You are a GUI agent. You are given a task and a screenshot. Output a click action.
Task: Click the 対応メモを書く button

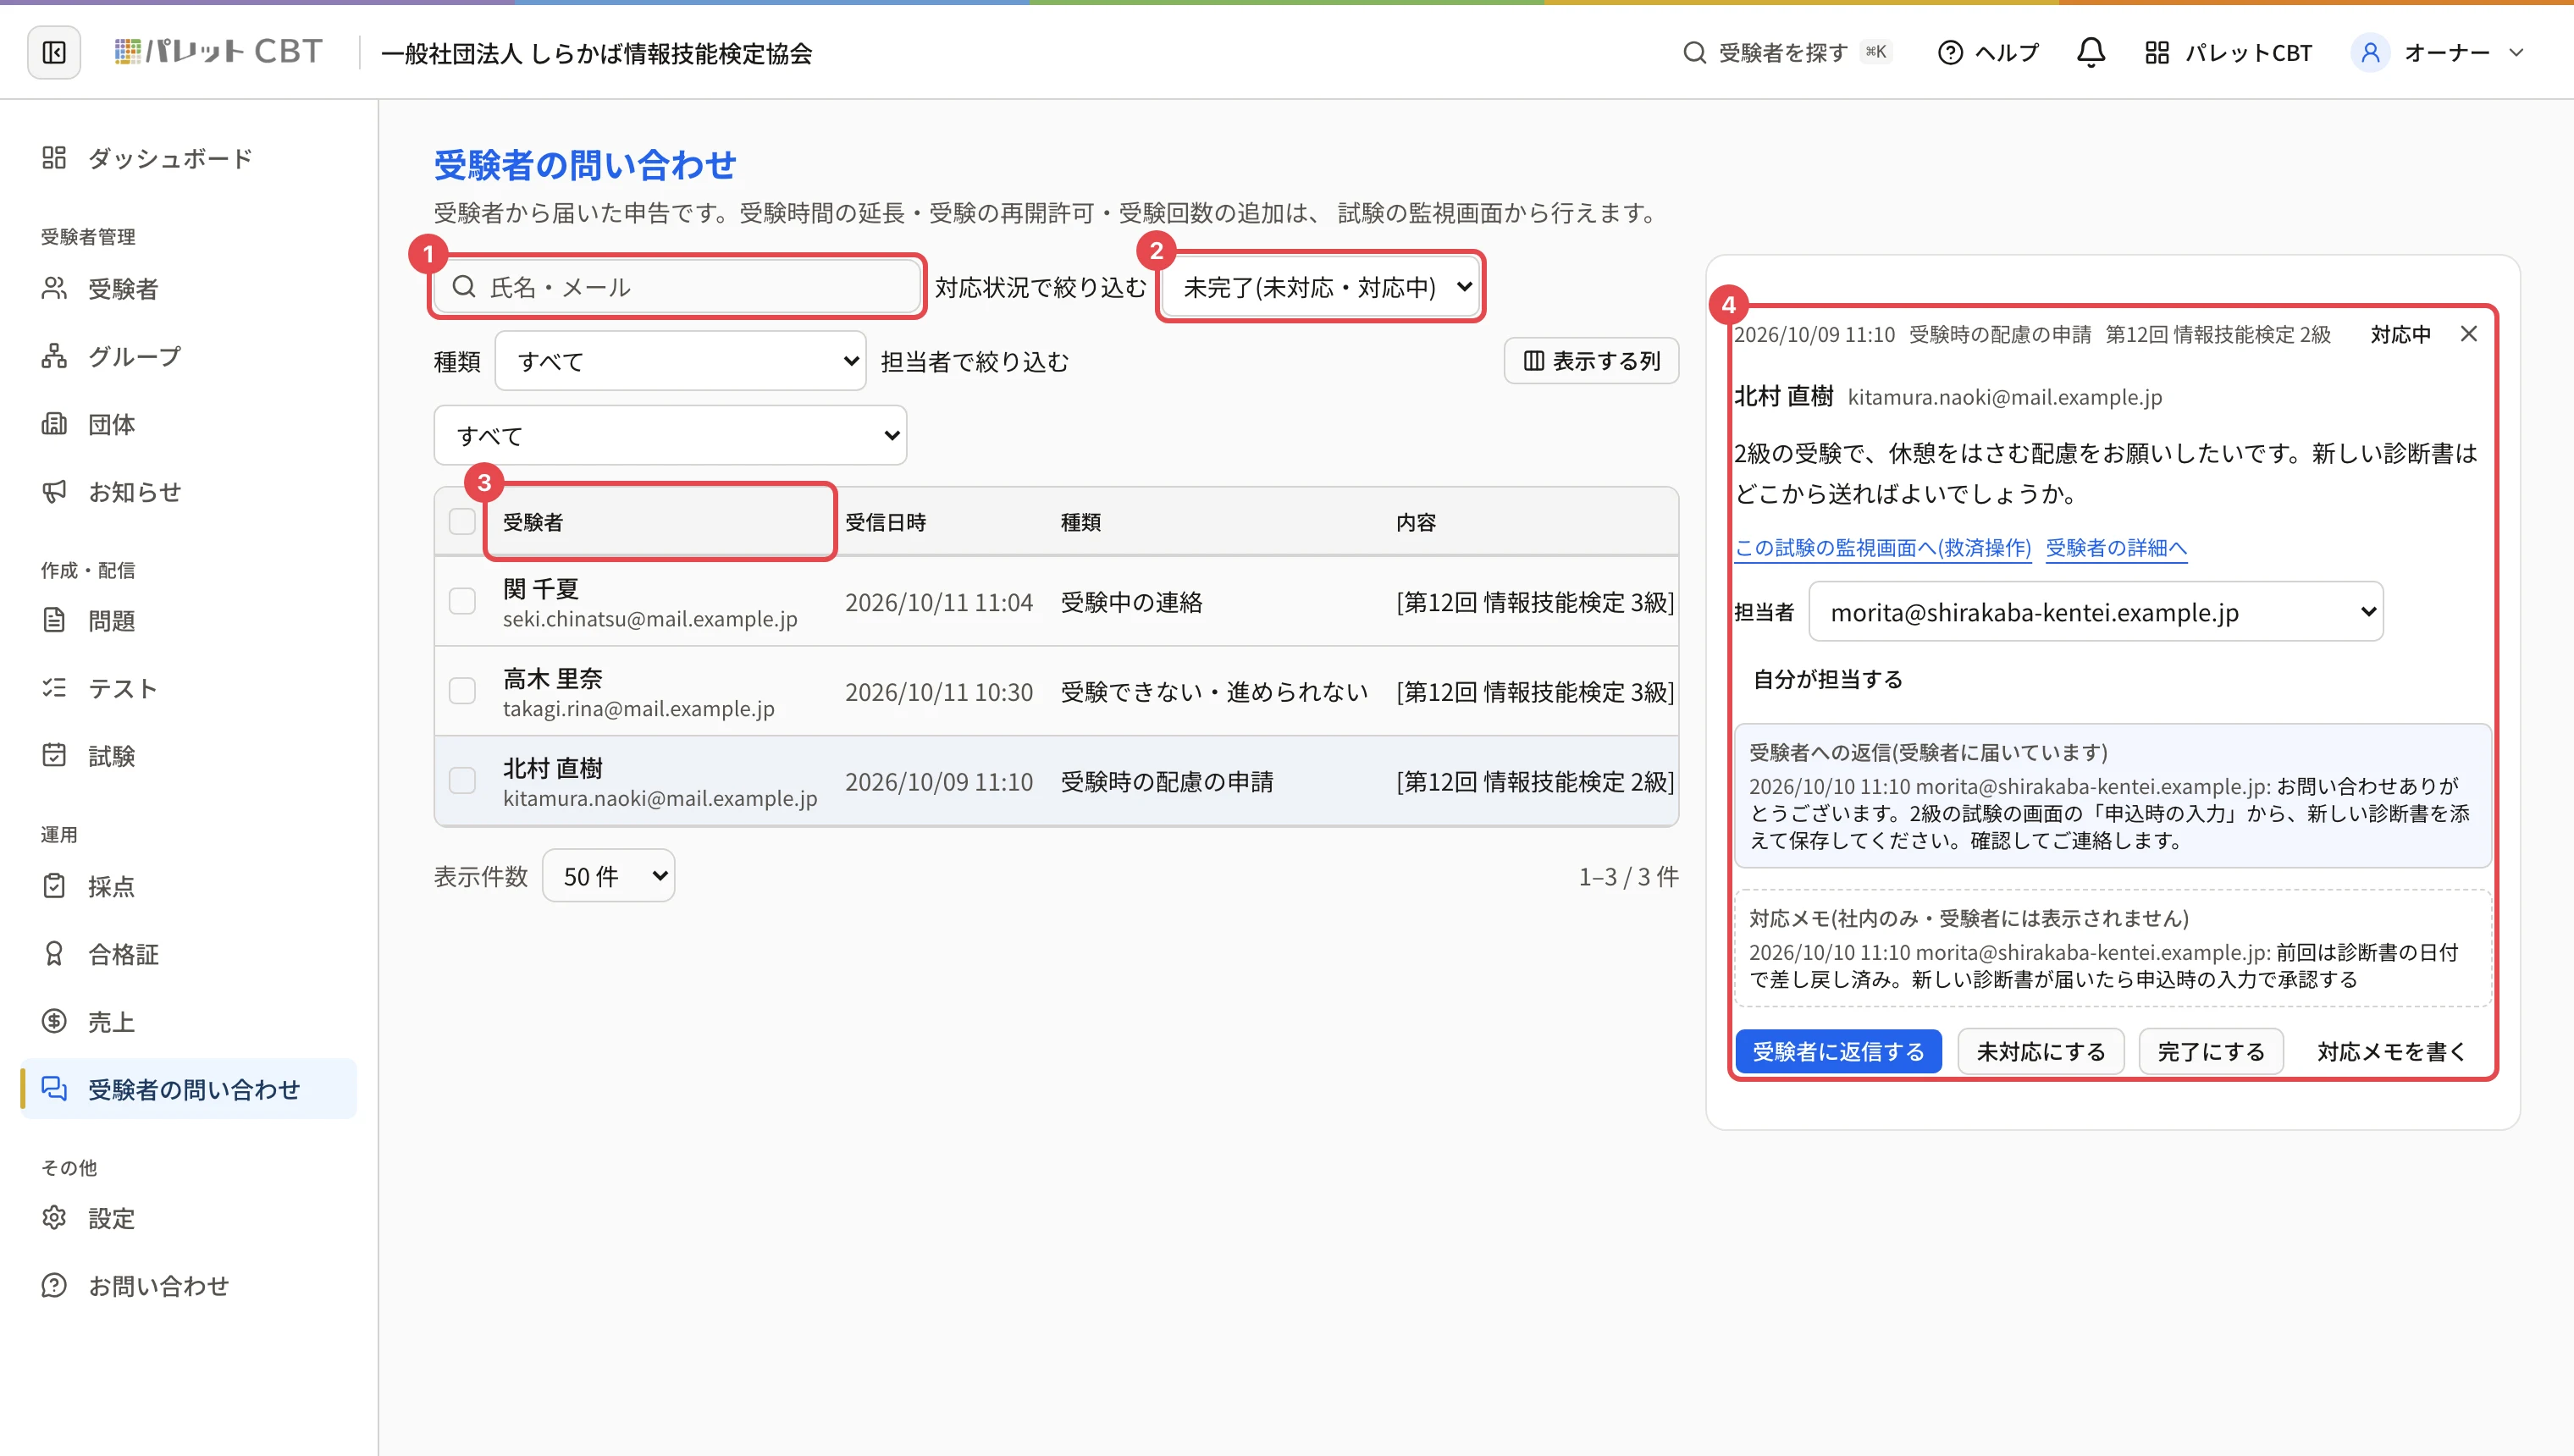coord(2392,1052)
